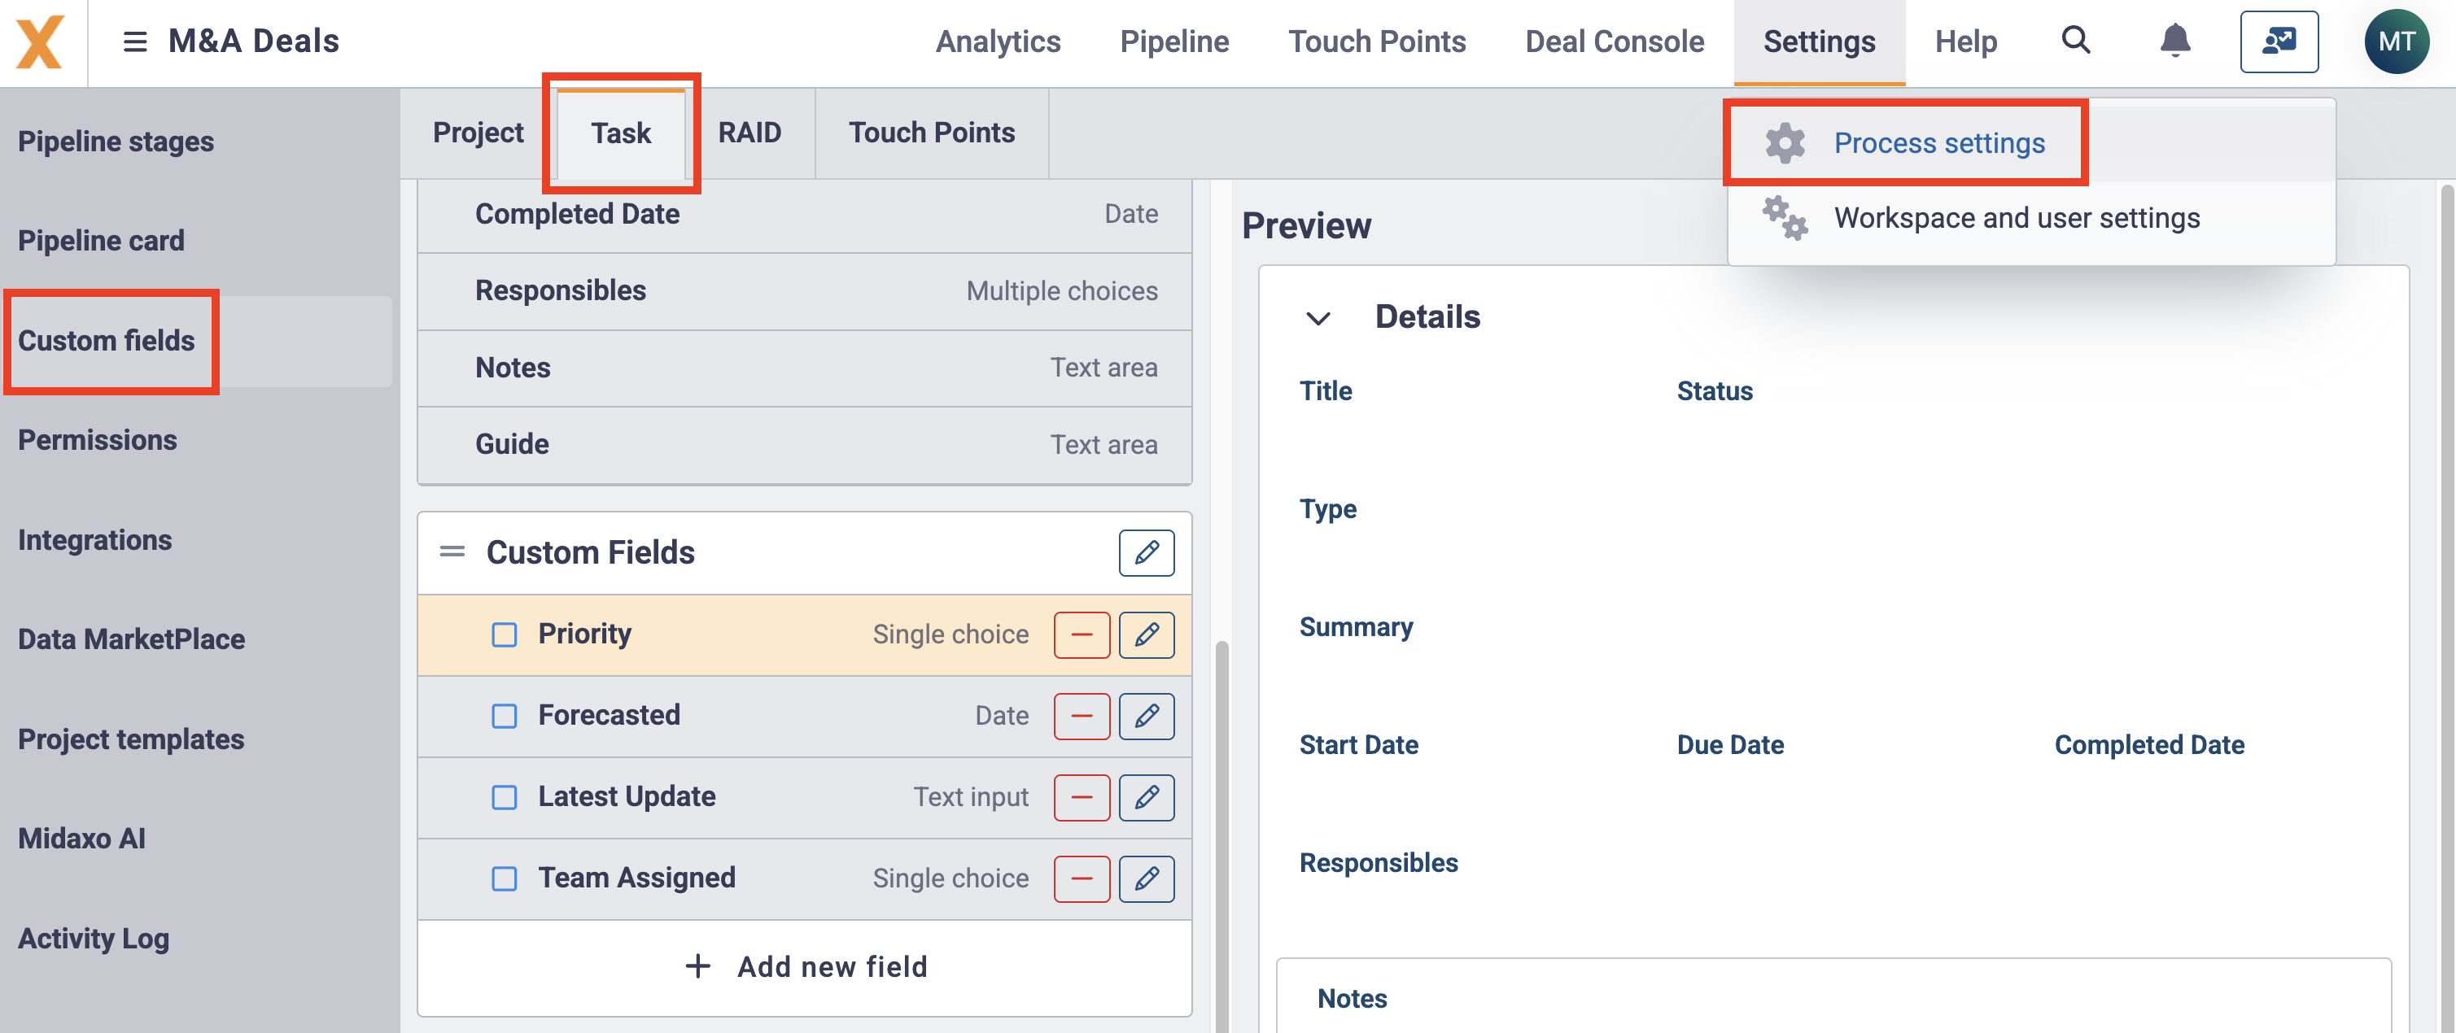
Task: Click the Due Date label in the Preview
Action: [1729, 745]
